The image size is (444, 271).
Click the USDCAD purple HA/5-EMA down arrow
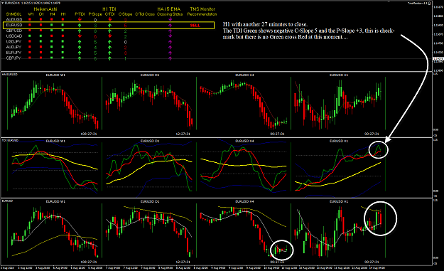pyautogui.click(x=170, y=36)
